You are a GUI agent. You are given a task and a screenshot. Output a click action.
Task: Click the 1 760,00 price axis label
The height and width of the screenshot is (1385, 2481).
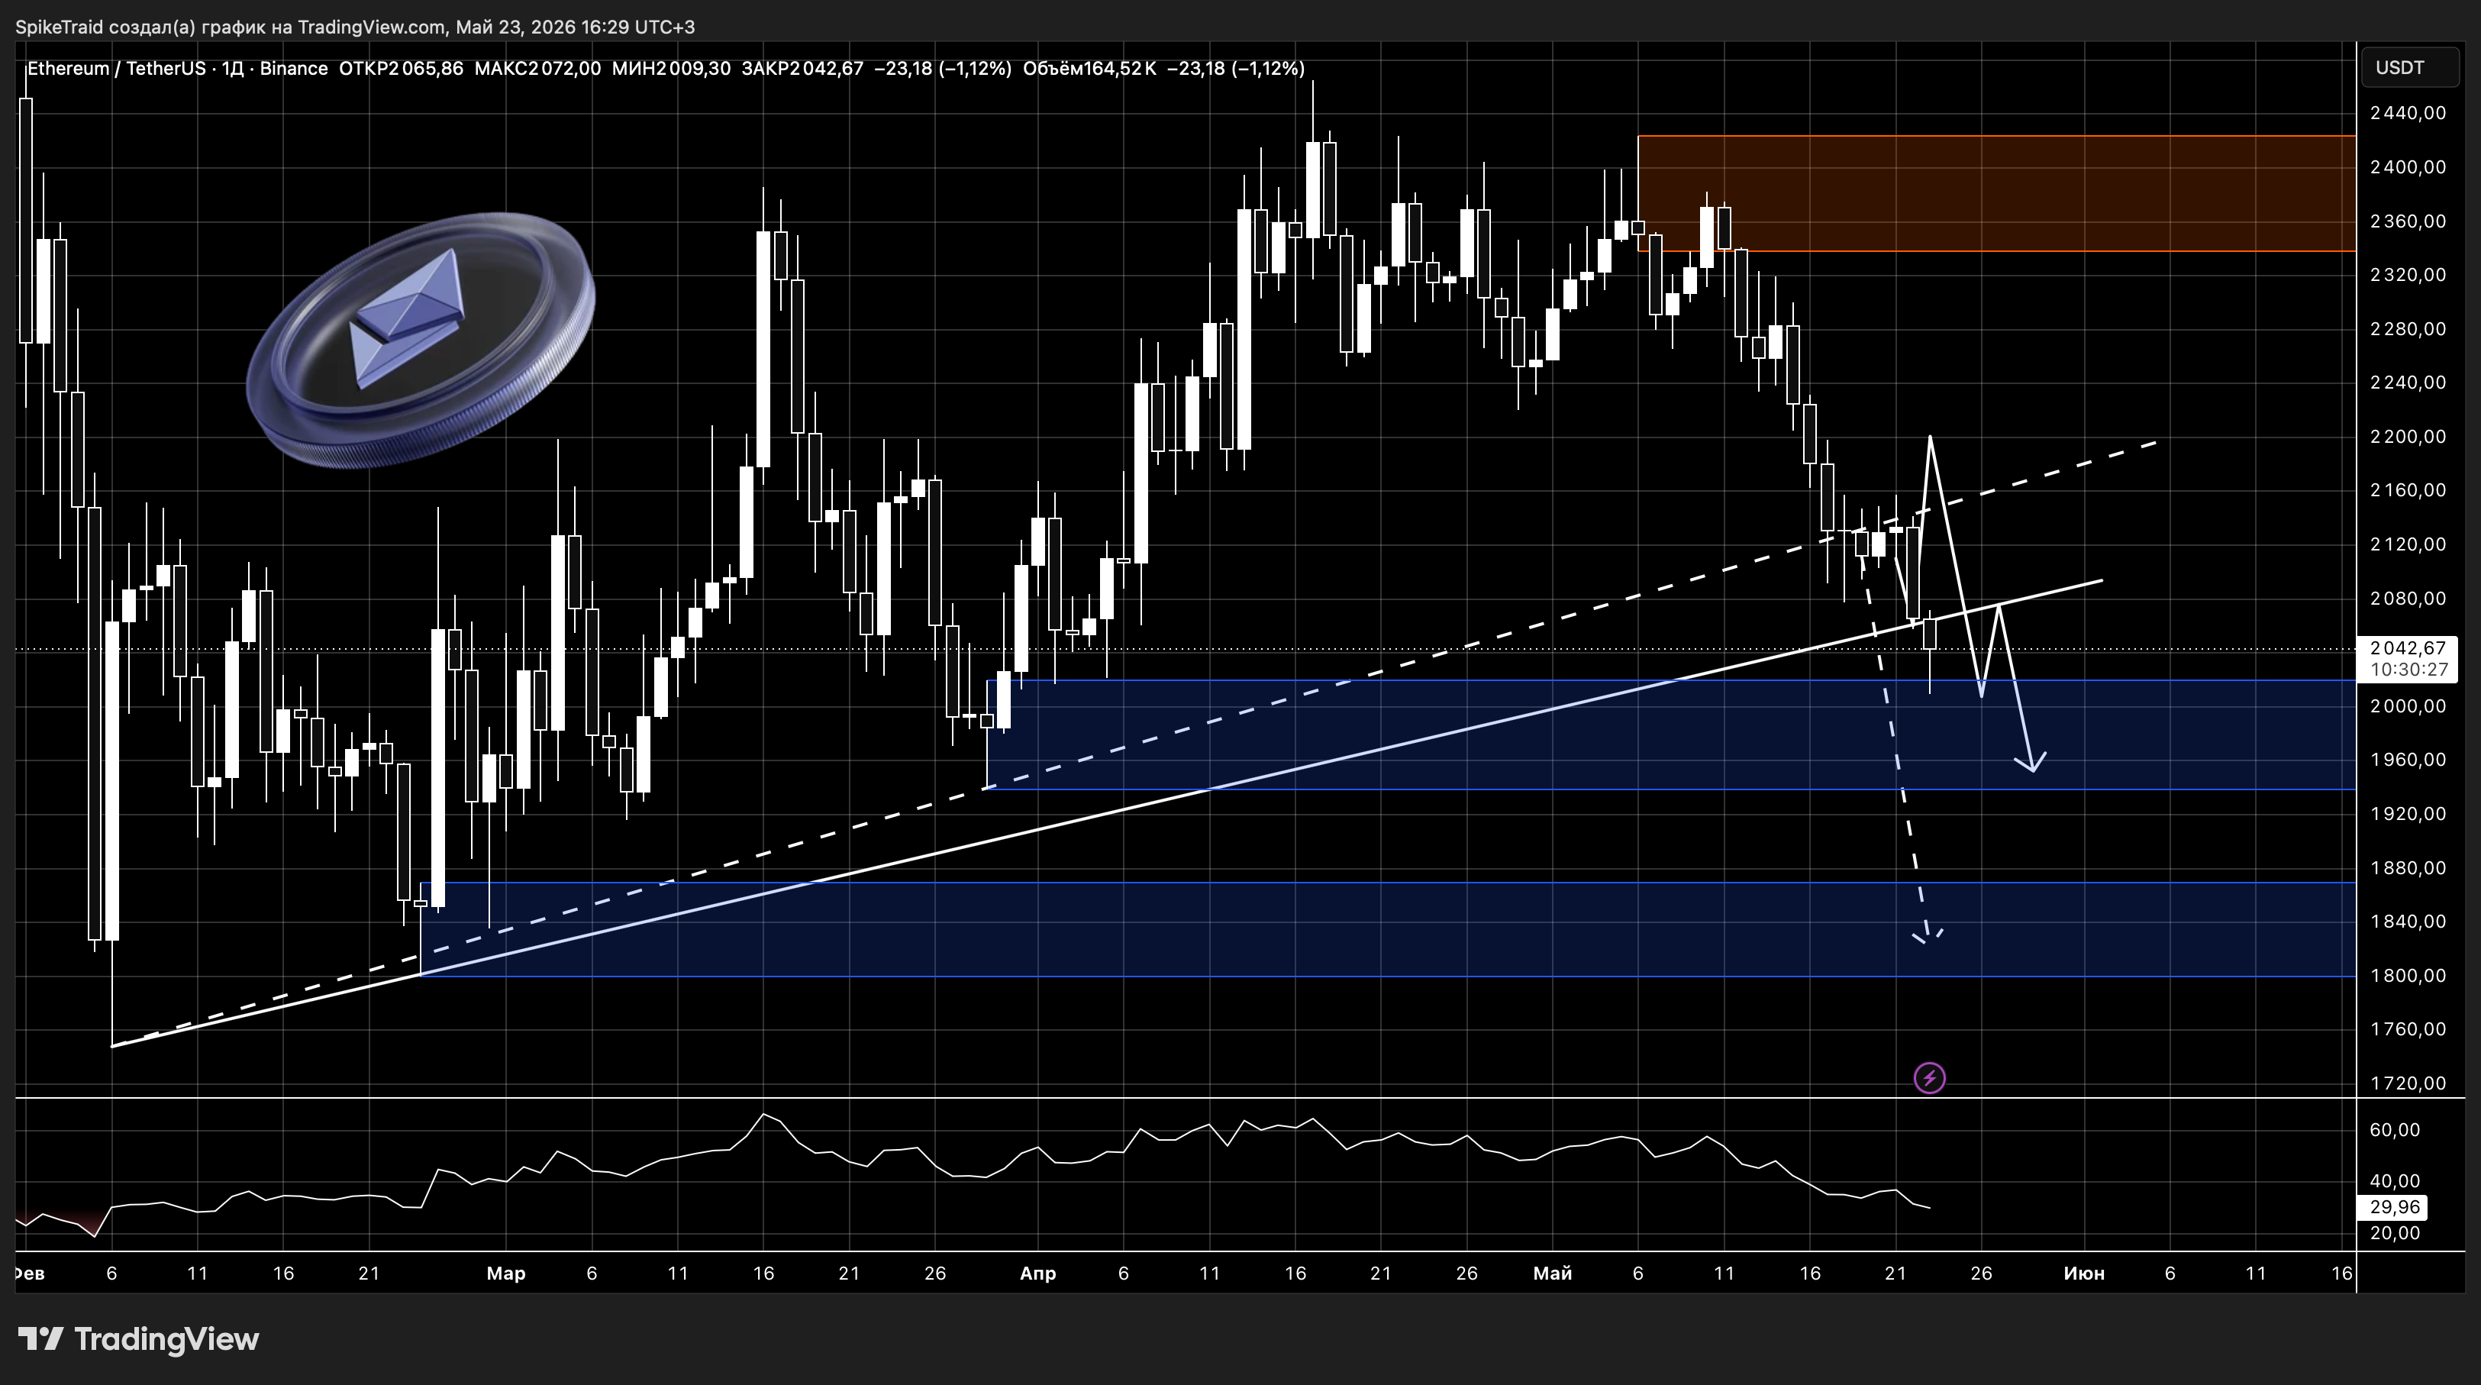(2408, 1028)
